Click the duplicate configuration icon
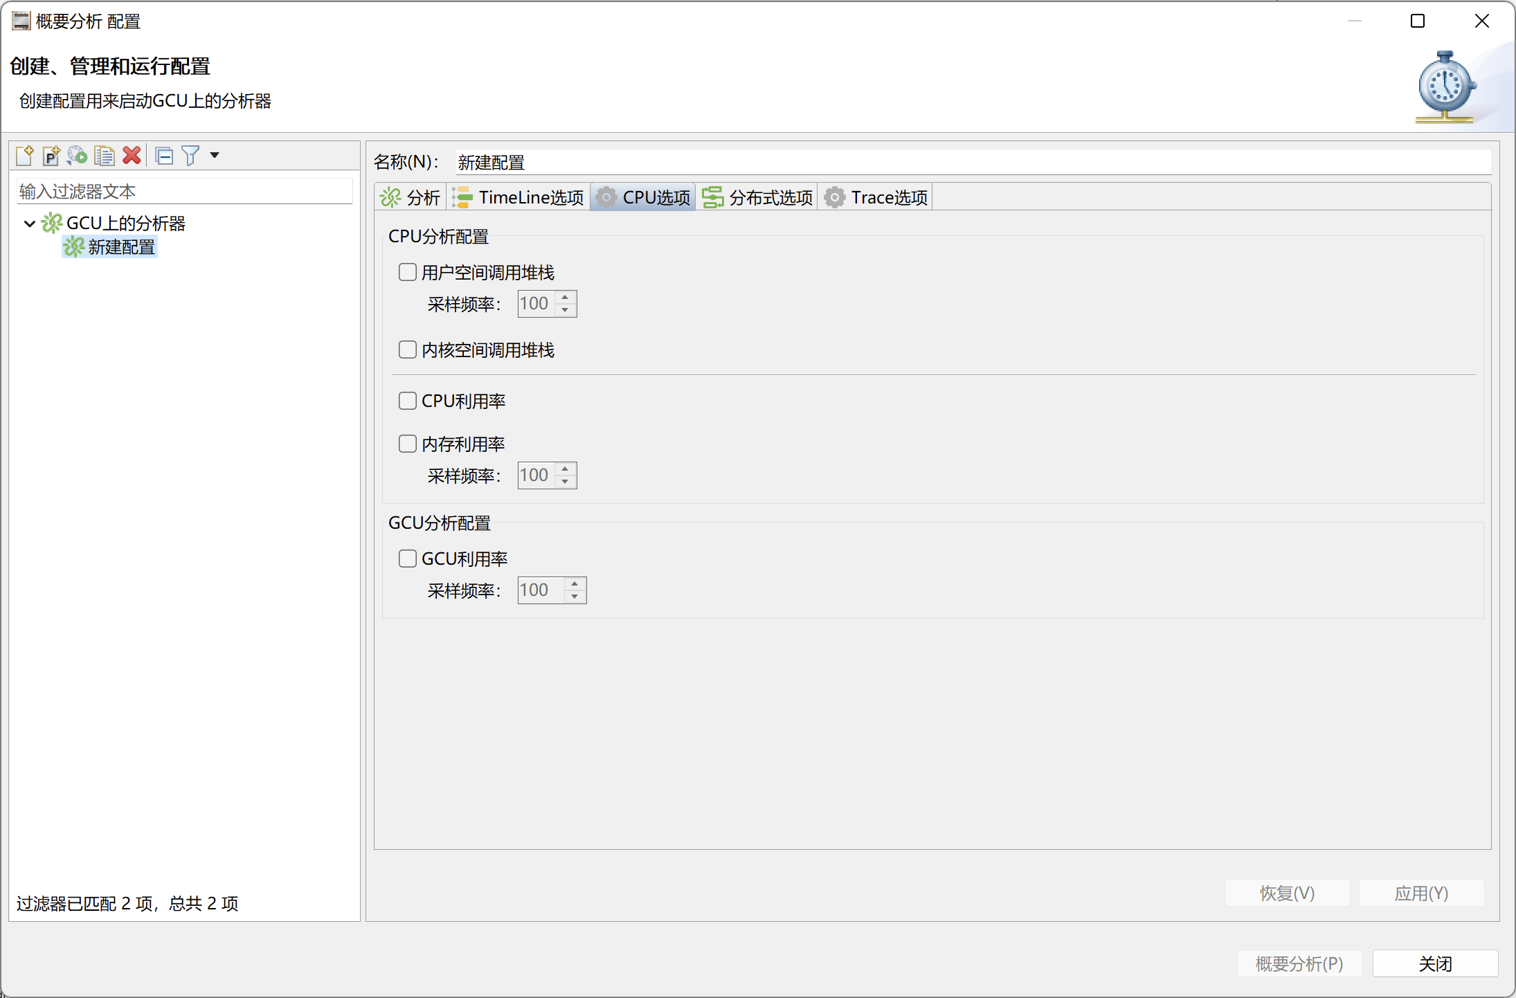Viewport: 1516px width, 998px height. (x=105, y=156)
